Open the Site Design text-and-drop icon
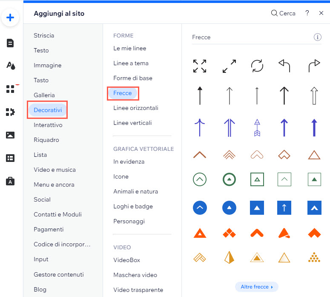Image resolution: width=330 pixels, height=297 pixels. (x=11, y=66)
